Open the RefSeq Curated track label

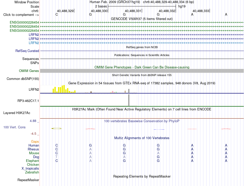point(27,51)
